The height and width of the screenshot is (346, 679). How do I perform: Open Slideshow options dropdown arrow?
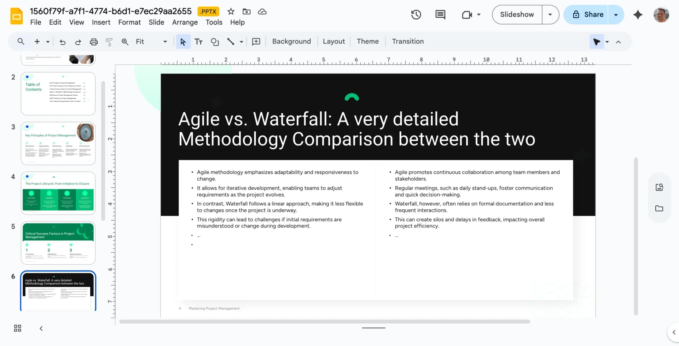pos(550,14)
